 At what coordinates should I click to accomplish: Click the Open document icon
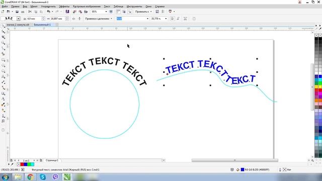coord(8,12)
